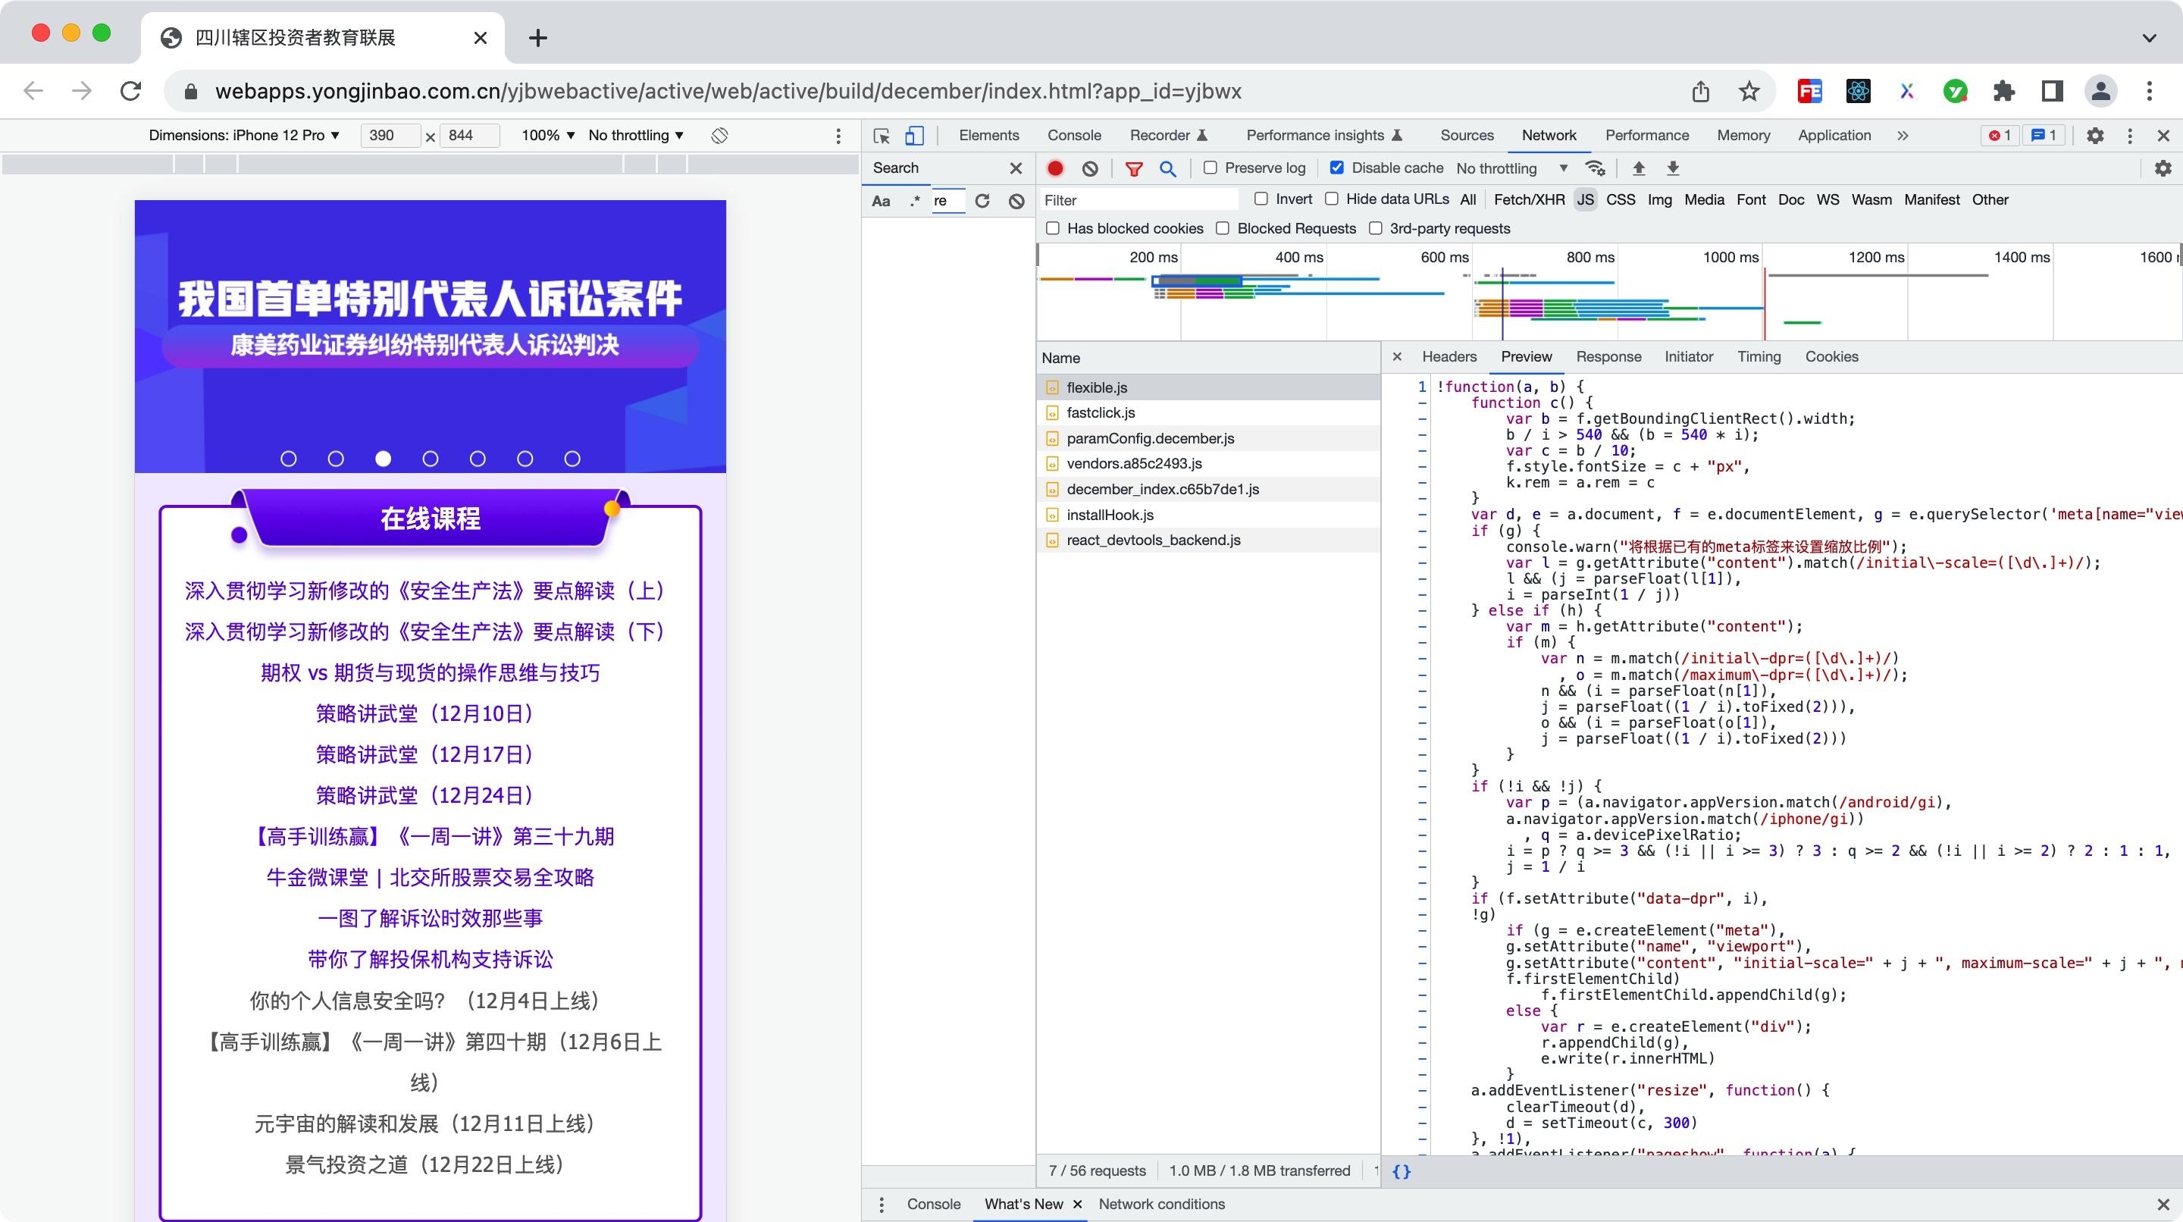This screenshot has width=2183, height=1222.
Task: Select the flexible.js request in the list
Action: 1098,387
